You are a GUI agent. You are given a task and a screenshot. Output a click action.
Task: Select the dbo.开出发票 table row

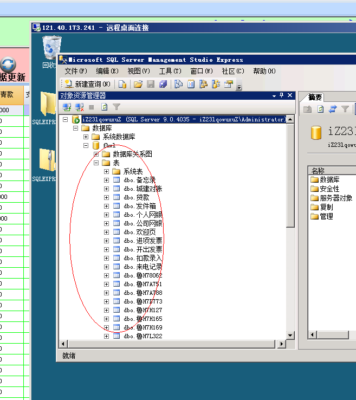[x=143, y=249]
